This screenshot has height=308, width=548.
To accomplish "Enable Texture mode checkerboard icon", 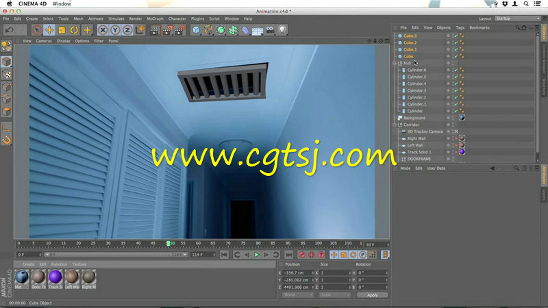I will tap(6, 75).
